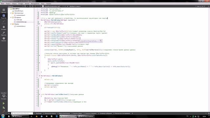This screenshot has width=210, height=118.
Task: Select QSerialPort.pro in project tree
Action: click(x=19, y=11)
